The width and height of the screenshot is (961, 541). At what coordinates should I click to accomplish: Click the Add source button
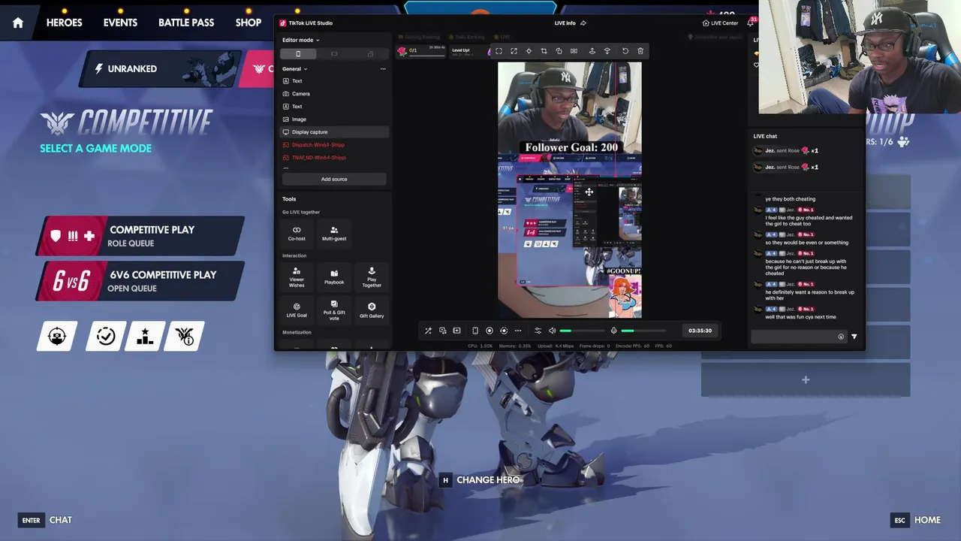[334, 179]
